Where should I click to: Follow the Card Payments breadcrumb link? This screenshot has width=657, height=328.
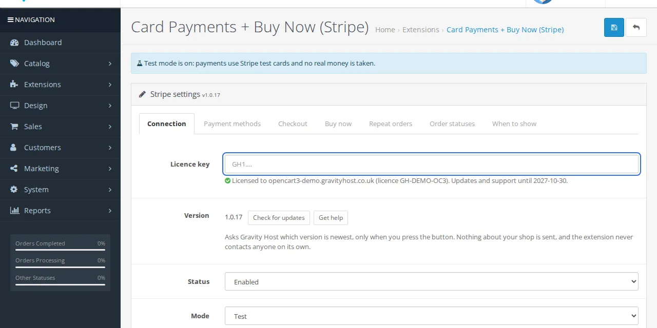[505, 30]
